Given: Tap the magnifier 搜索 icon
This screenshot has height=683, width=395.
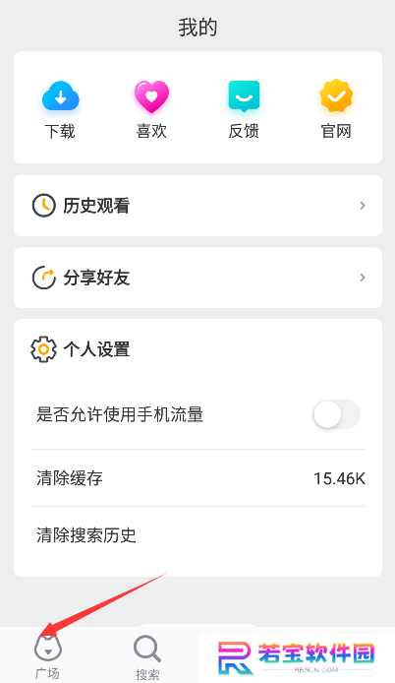Looking at the screenshot, I should [x=147, y=649].
